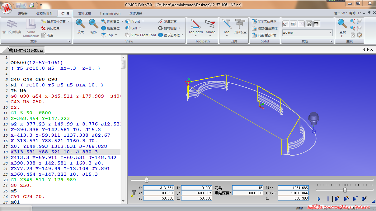Click code line G91 G28 Z0.

point(27,196)
